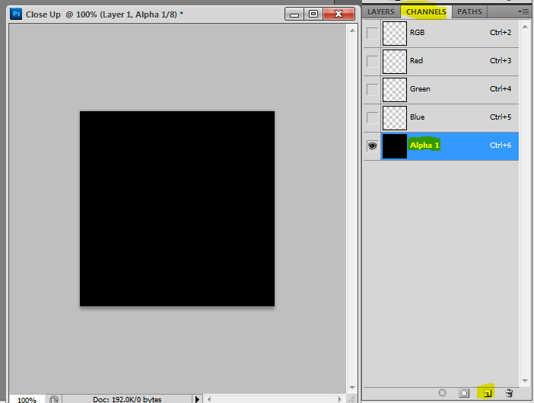
Task: Click the Photoshop document icon in title bar
Action: 16,14
